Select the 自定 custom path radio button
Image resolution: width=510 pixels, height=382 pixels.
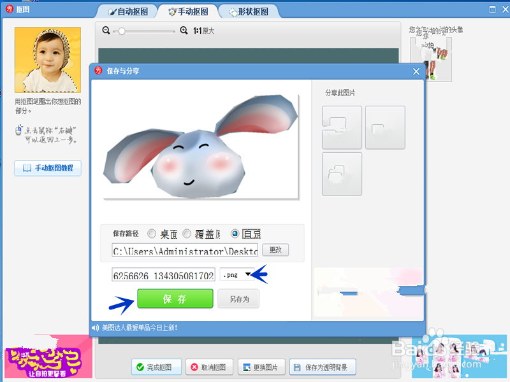pos(235,233)
